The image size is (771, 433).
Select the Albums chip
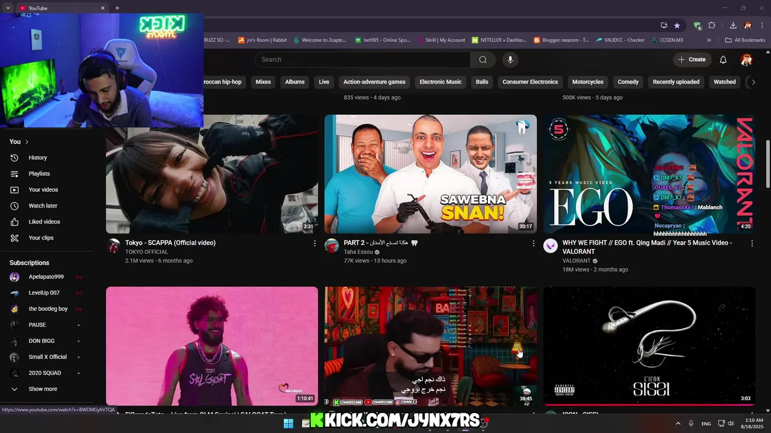pos(295,82)
